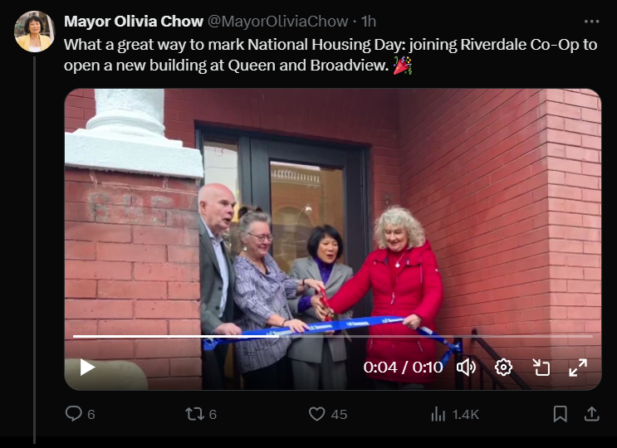Repost this tweet
617x448 pixels.
195,414
